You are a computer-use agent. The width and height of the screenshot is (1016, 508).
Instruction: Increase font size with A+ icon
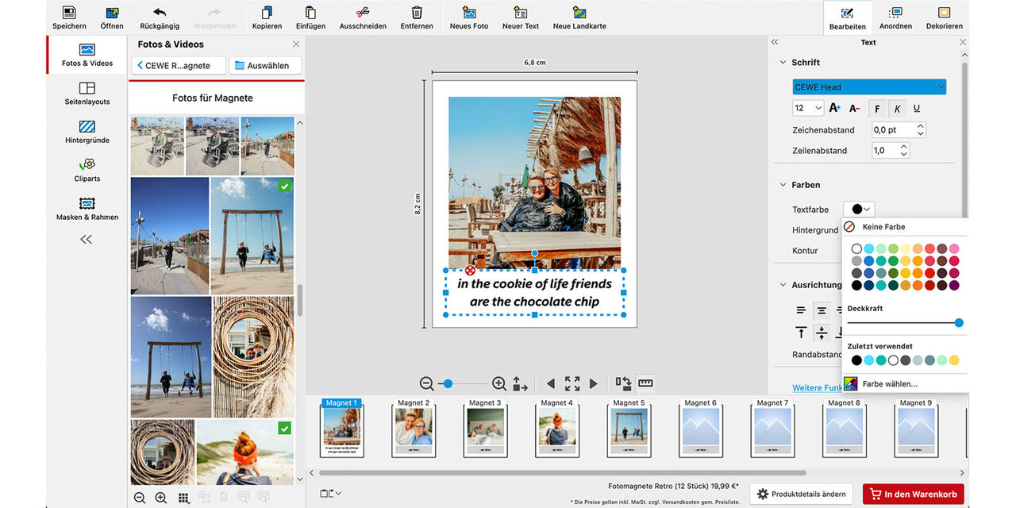(834, 108)
